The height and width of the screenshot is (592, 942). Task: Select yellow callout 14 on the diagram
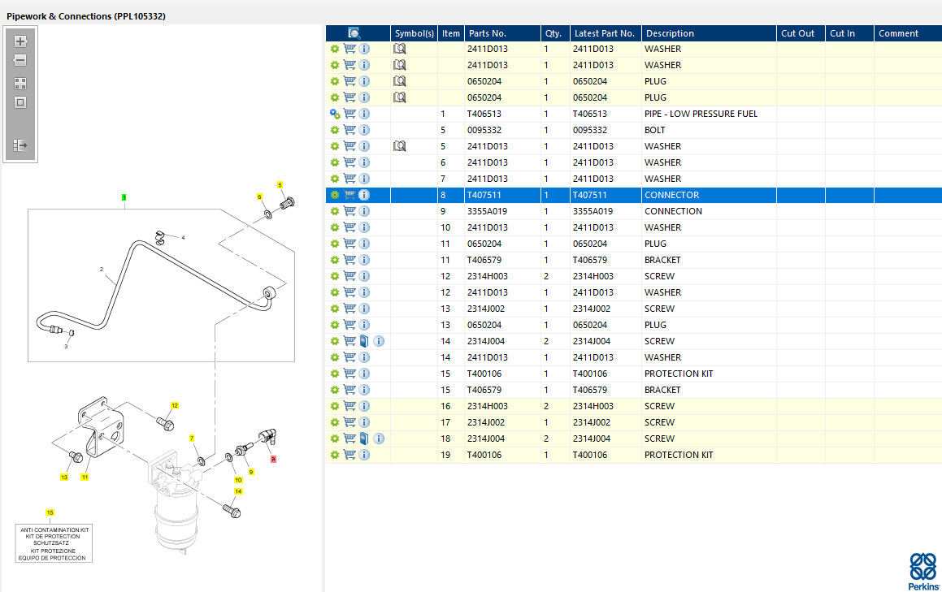click(x=238, y=491)
